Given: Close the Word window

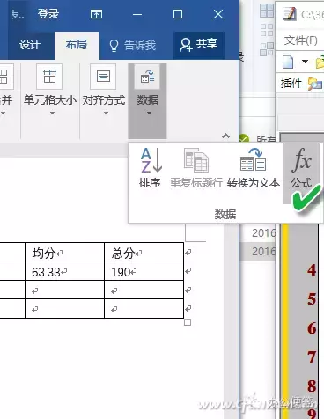Looking at the screenshot, I should click(x=218, y=14).
